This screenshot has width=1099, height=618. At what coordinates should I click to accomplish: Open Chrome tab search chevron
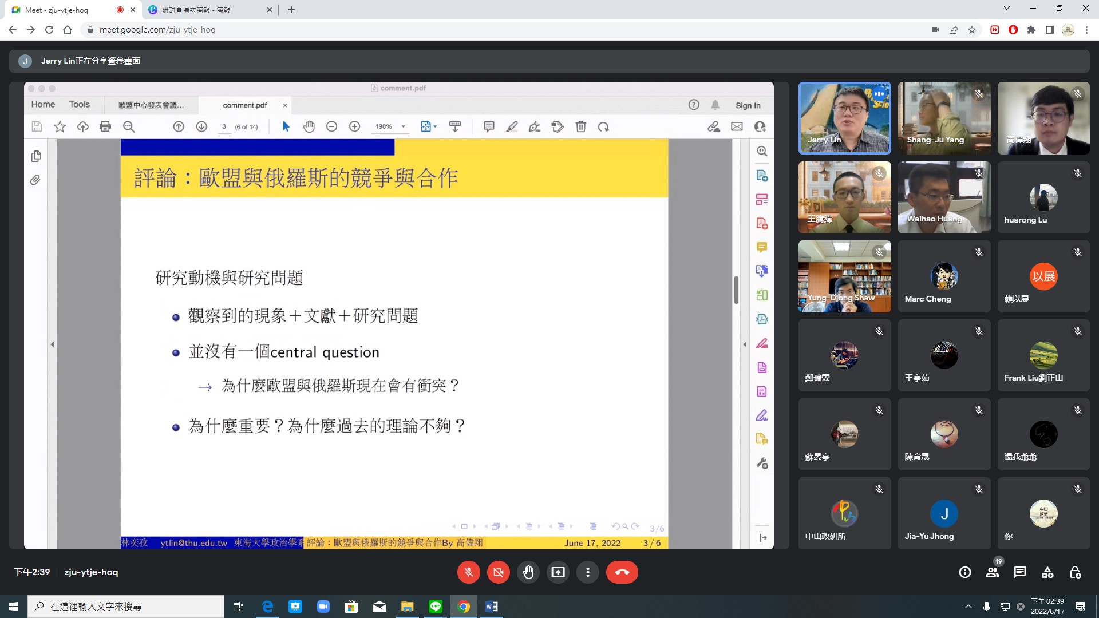1006,9
